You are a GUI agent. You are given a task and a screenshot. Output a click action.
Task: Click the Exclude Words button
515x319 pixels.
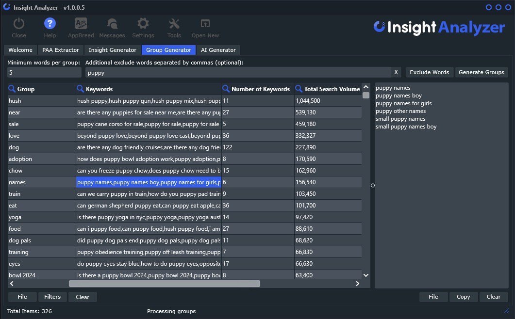point(429,72)
